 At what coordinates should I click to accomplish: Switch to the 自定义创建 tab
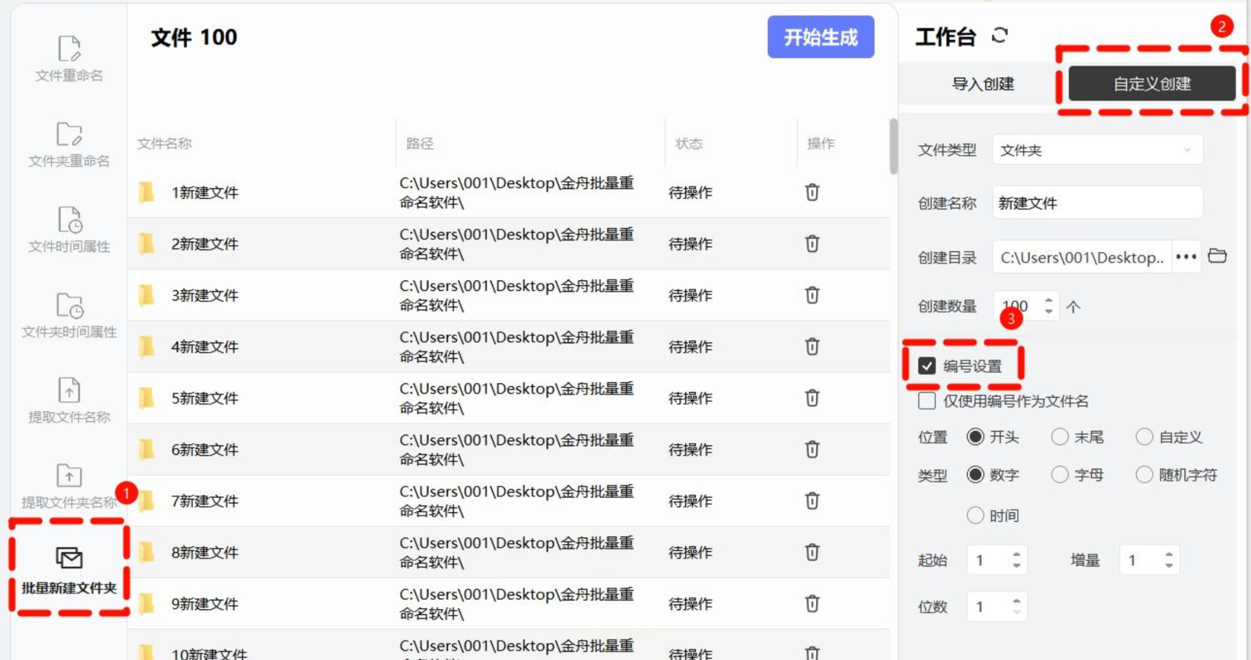tap(1152, 84)
